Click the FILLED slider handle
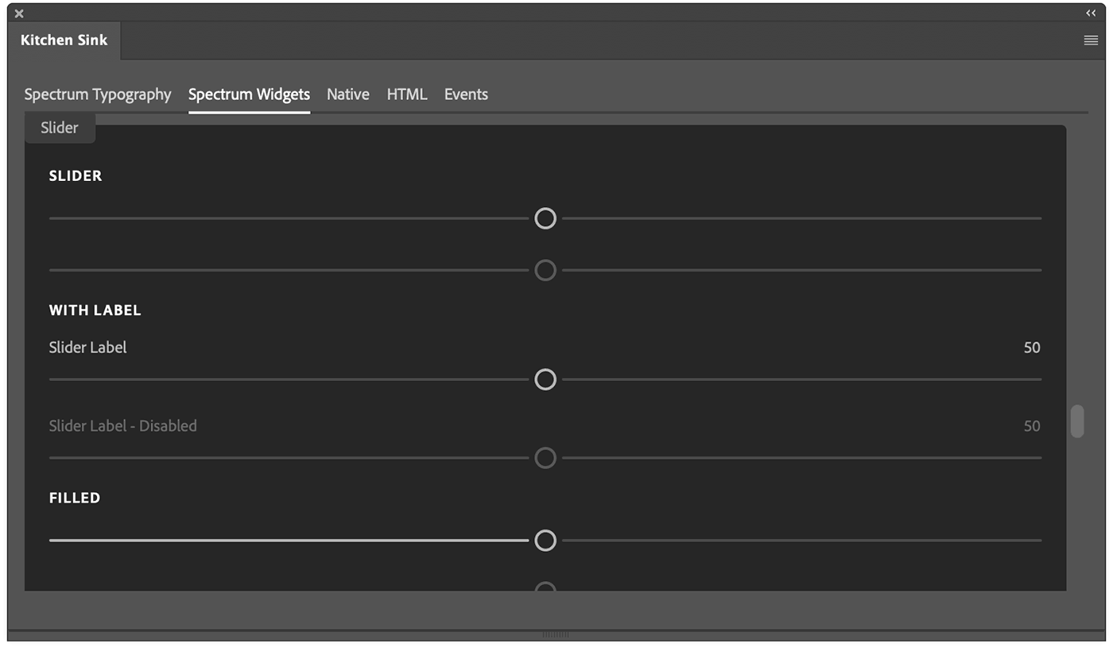 point(545,541)
